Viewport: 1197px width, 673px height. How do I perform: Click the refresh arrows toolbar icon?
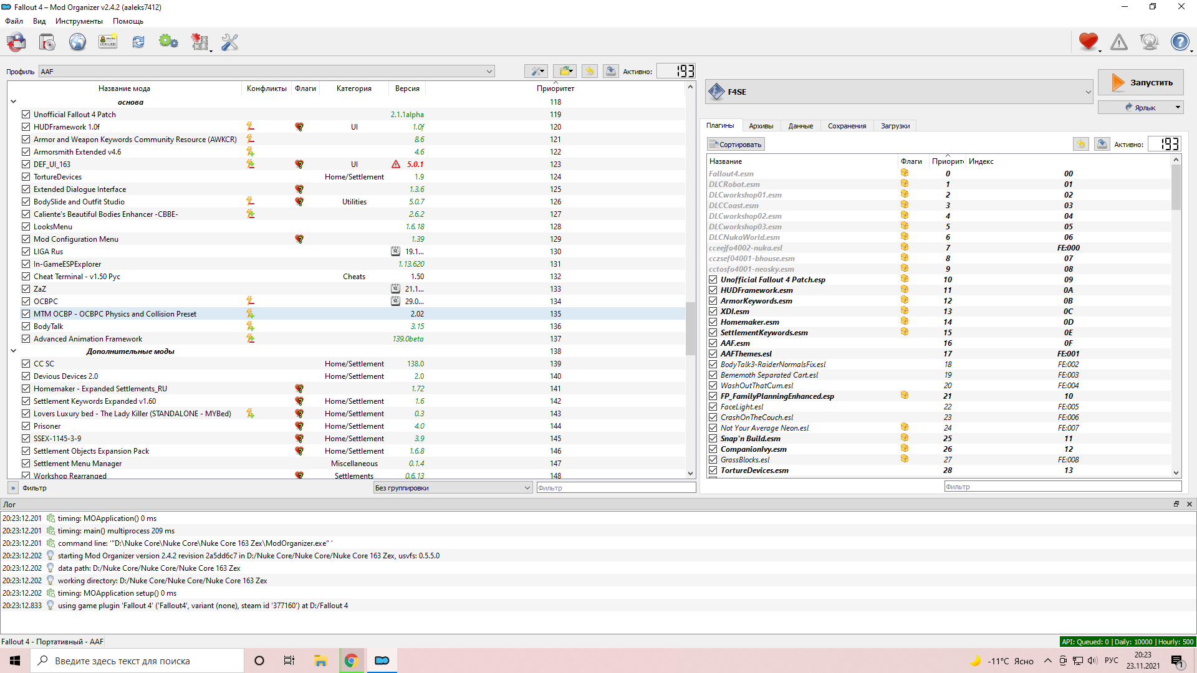(x=138, y=42)
